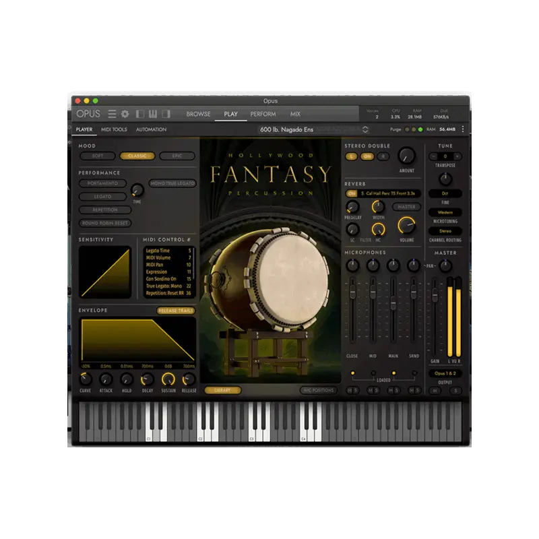Adjust the reverb HC filter knob

point(378,229)
